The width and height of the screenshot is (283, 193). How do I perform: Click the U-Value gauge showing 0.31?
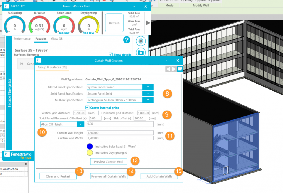(39, 25)
